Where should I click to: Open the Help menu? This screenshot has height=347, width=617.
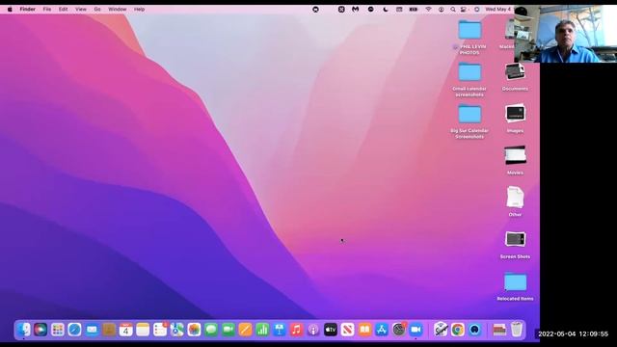(139, 9)
